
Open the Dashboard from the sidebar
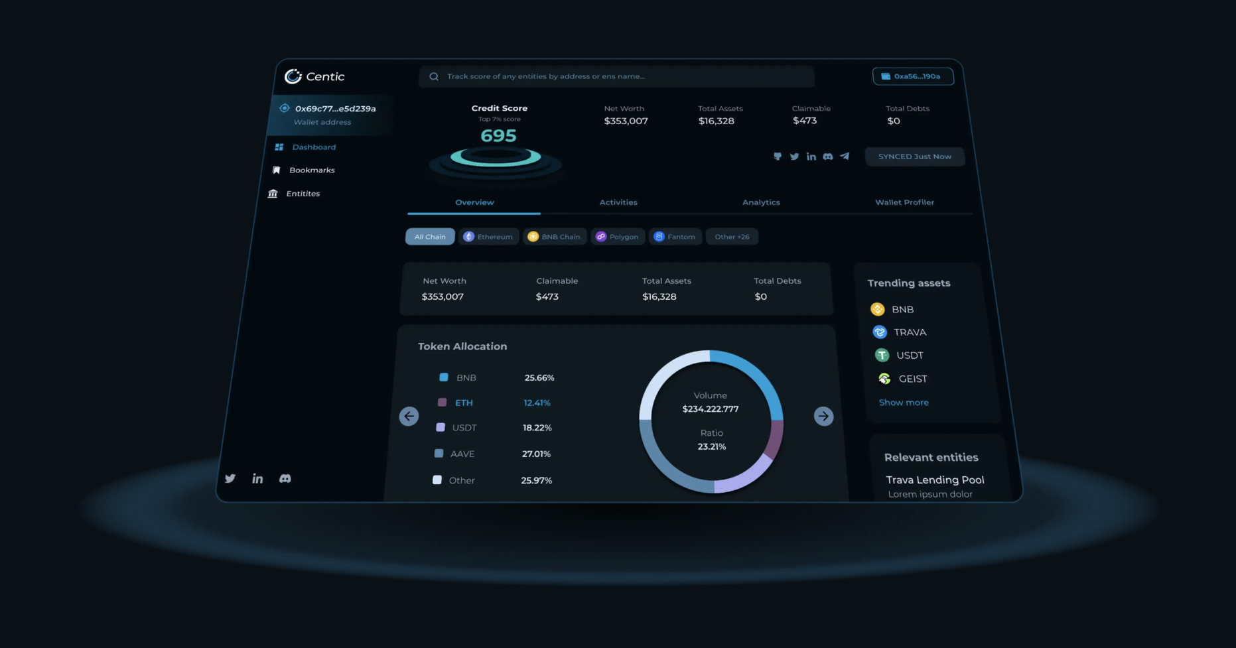coord(313,147)
